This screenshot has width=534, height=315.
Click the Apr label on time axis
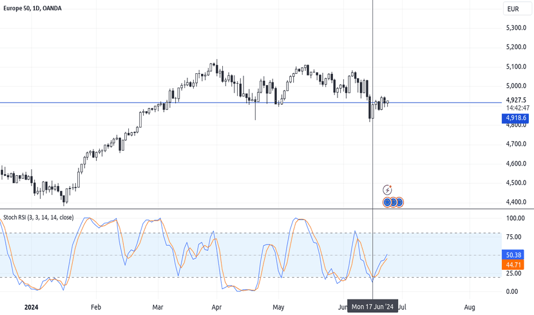217,307
